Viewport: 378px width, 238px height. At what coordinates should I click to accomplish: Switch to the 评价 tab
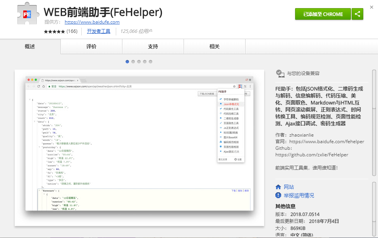91,46
